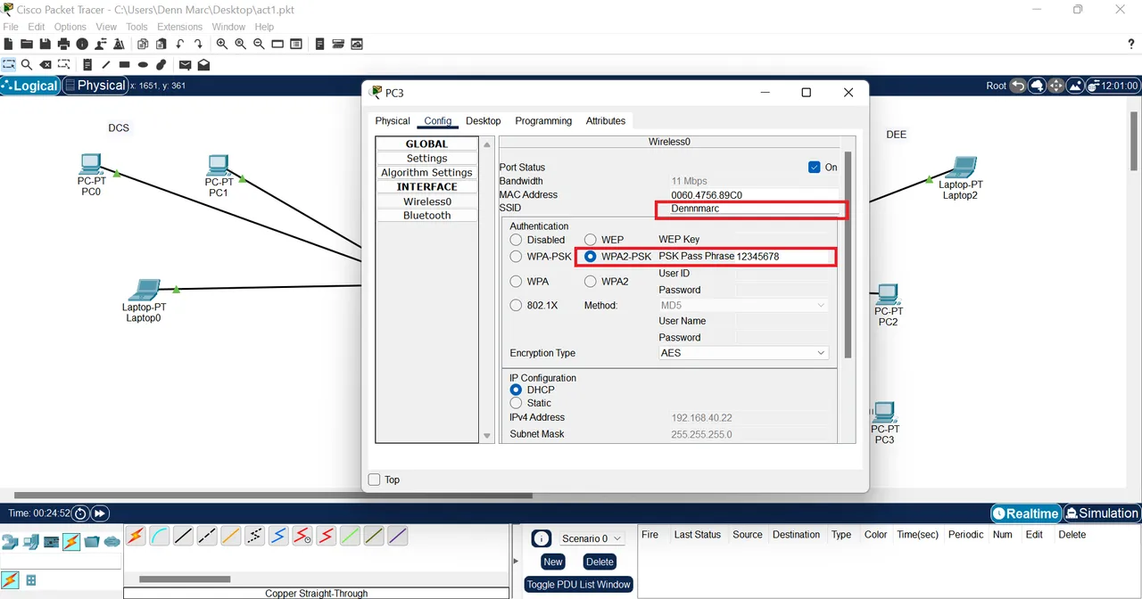The height and width of the screenshot is (599, 1142).
Task: Open the Extensions menu
Action: tap(179, 27)
